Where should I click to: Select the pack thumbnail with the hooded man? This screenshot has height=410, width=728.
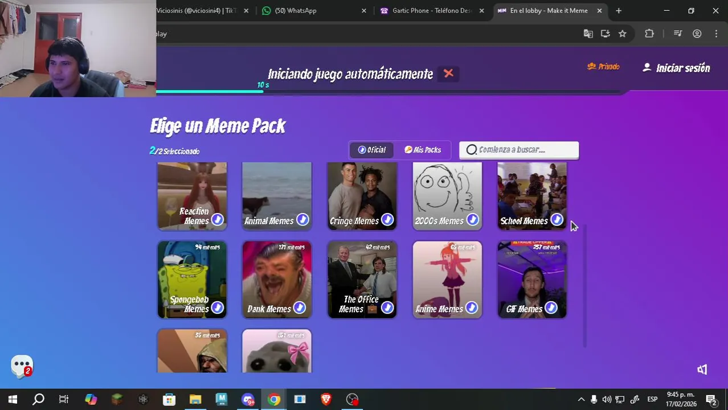pos(192,351)
